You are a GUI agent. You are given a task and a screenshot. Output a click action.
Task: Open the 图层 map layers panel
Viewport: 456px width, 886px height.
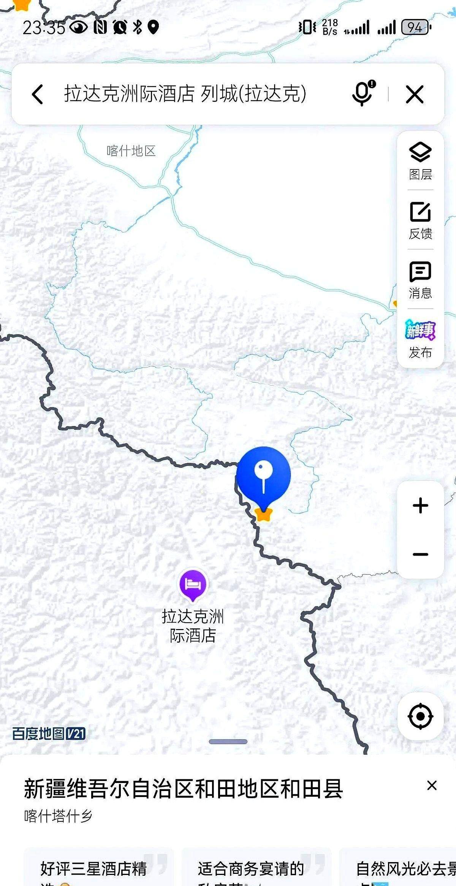coord(420,161)
